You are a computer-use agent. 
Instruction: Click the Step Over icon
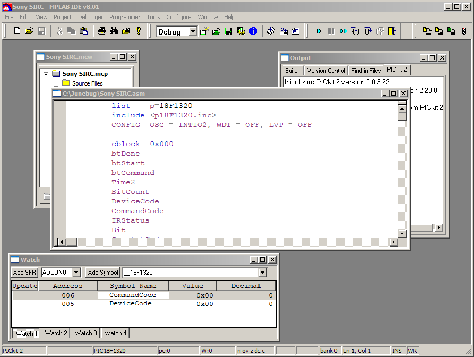[x=368, y=31]
